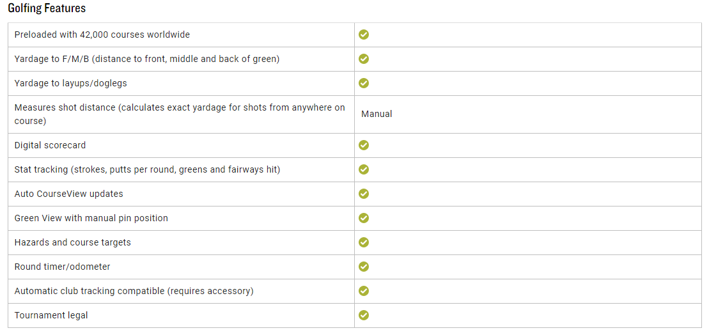The image size is (709, 335).
Task: Click the Stat tracking checkmark icon
Action: click(364, 169)
